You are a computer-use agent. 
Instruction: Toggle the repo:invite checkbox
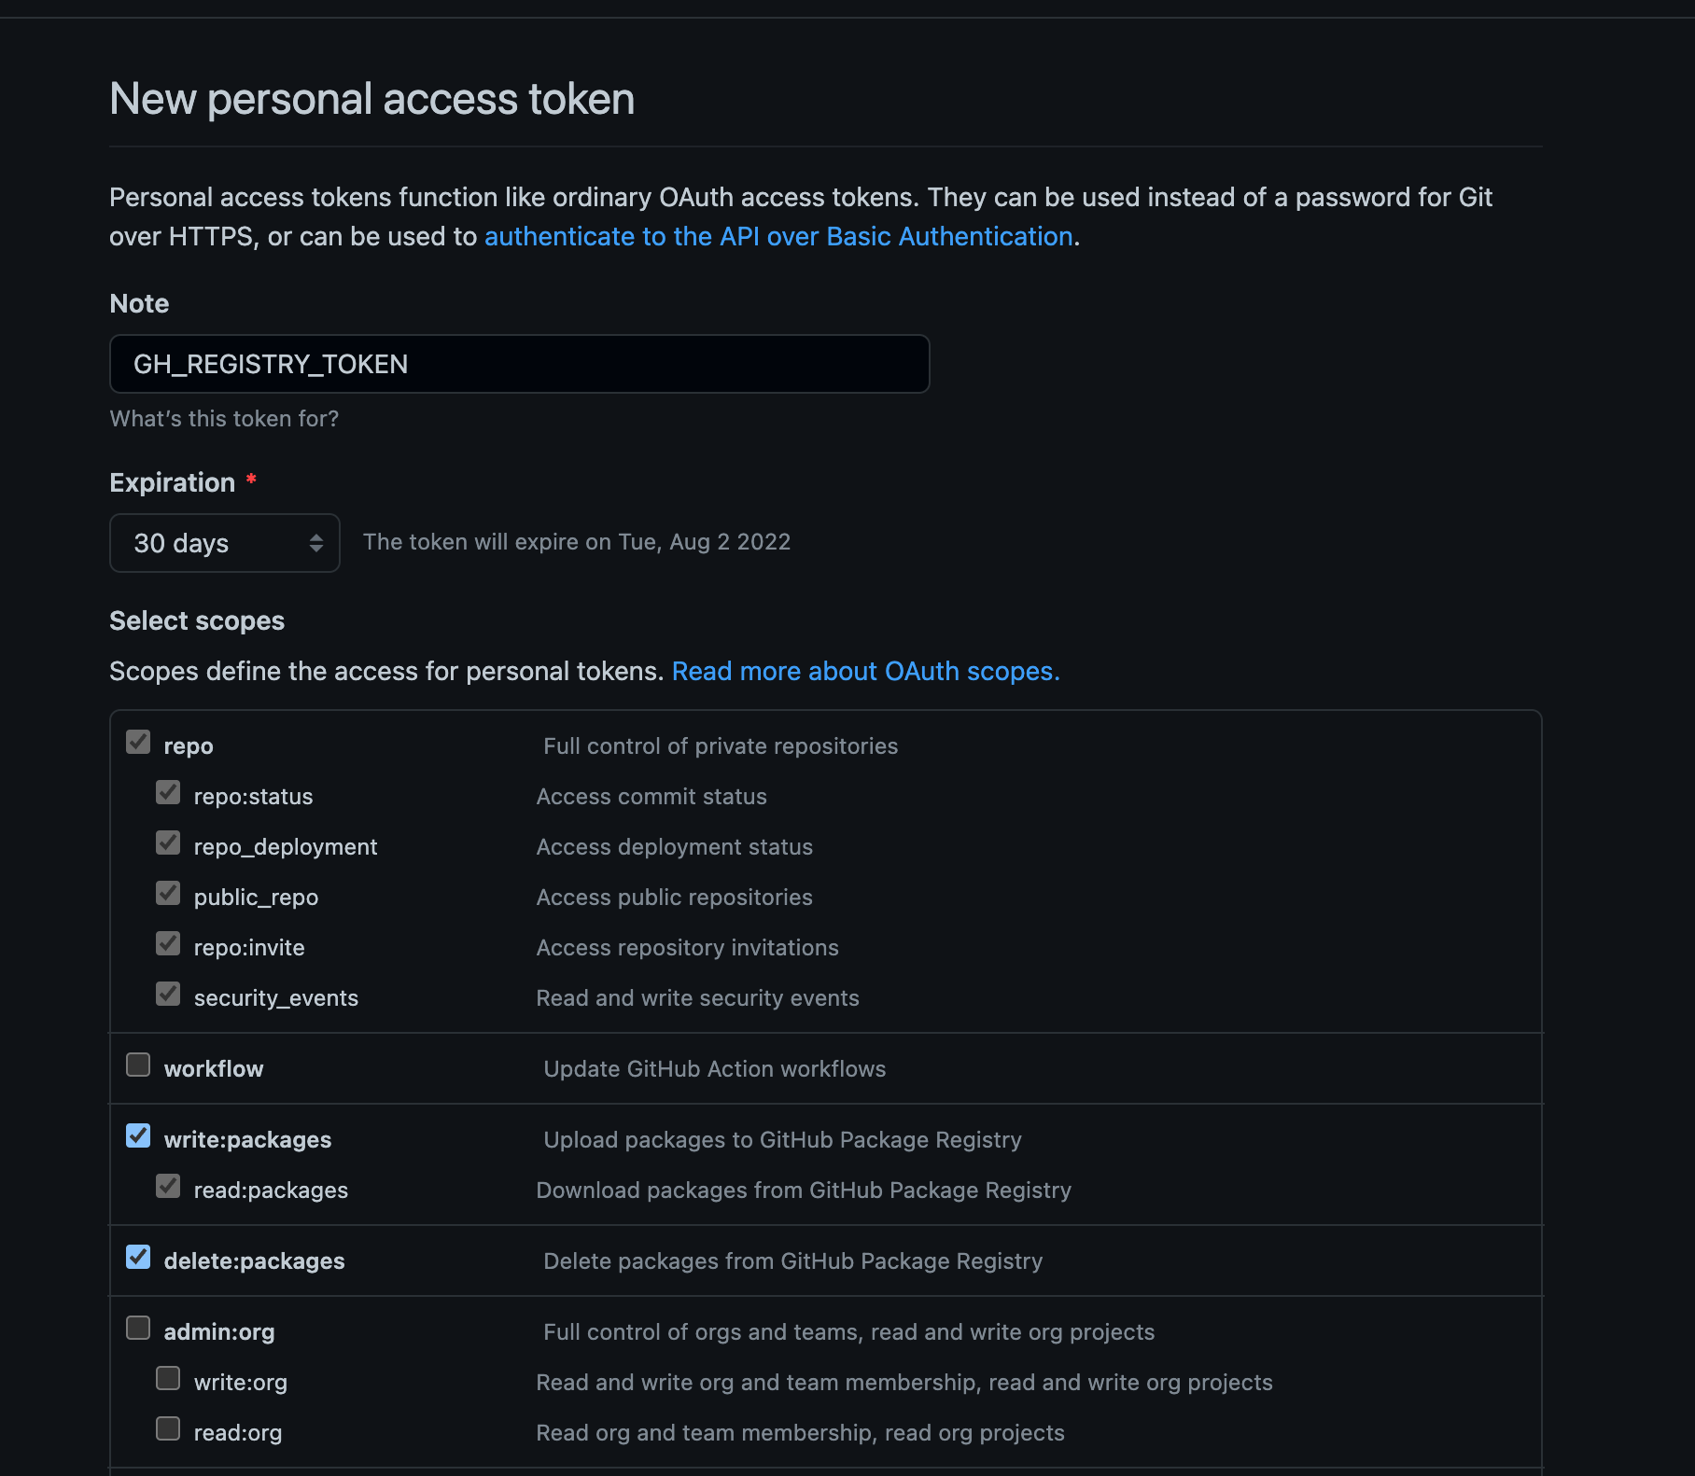click(168, 944)
